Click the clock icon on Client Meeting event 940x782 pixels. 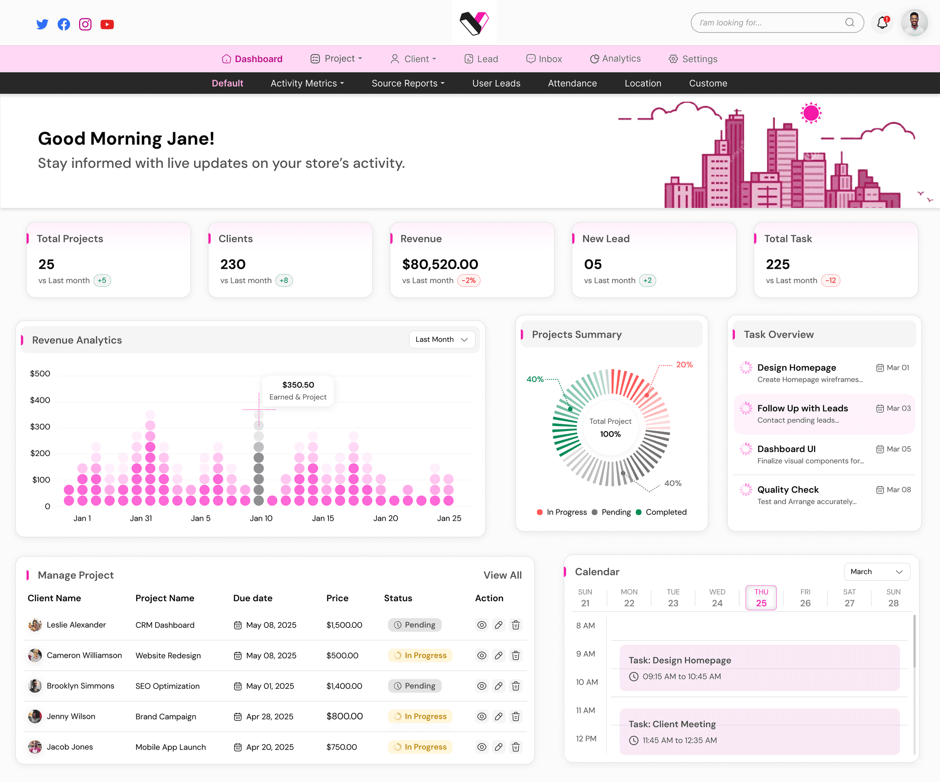coord(633,741)
